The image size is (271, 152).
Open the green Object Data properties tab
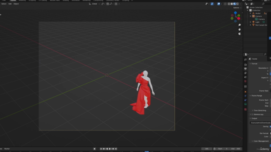click(246, 104)
